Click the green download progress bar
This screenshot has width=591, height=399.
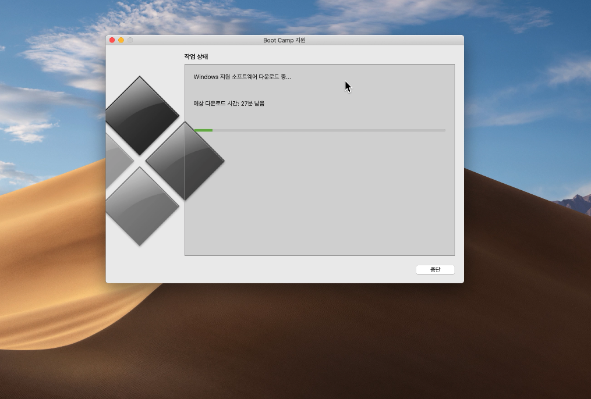tap(319, 130)
